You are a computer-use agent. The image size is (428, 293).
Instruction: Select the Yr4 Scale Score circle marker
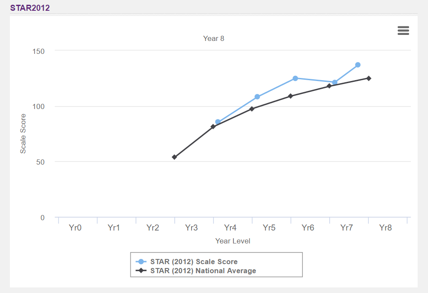tap(217, 122)
